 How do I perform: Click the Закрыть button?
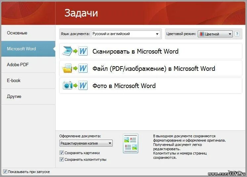(234, 171)
